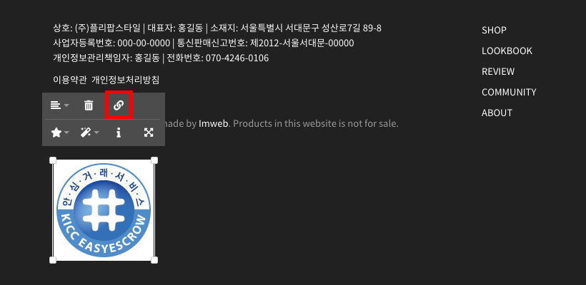The image size is (586, 285).
Task: Click the ABOUT menu link
Action: pos(497,113)
